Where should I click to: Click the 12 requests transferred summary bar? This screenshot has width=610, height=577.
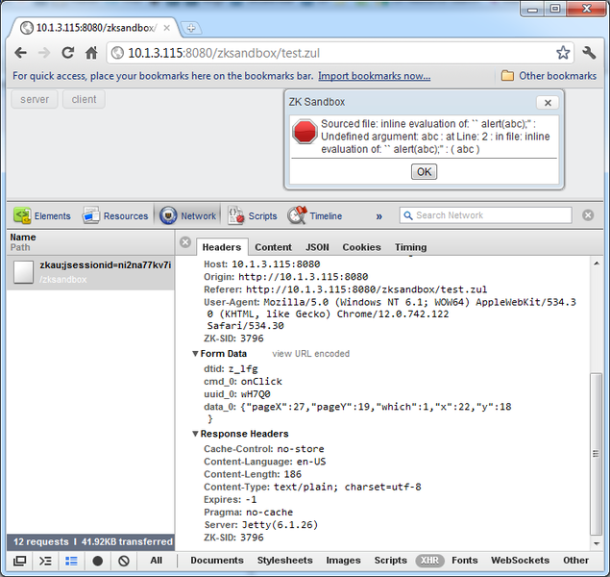[x=90, y=541]
